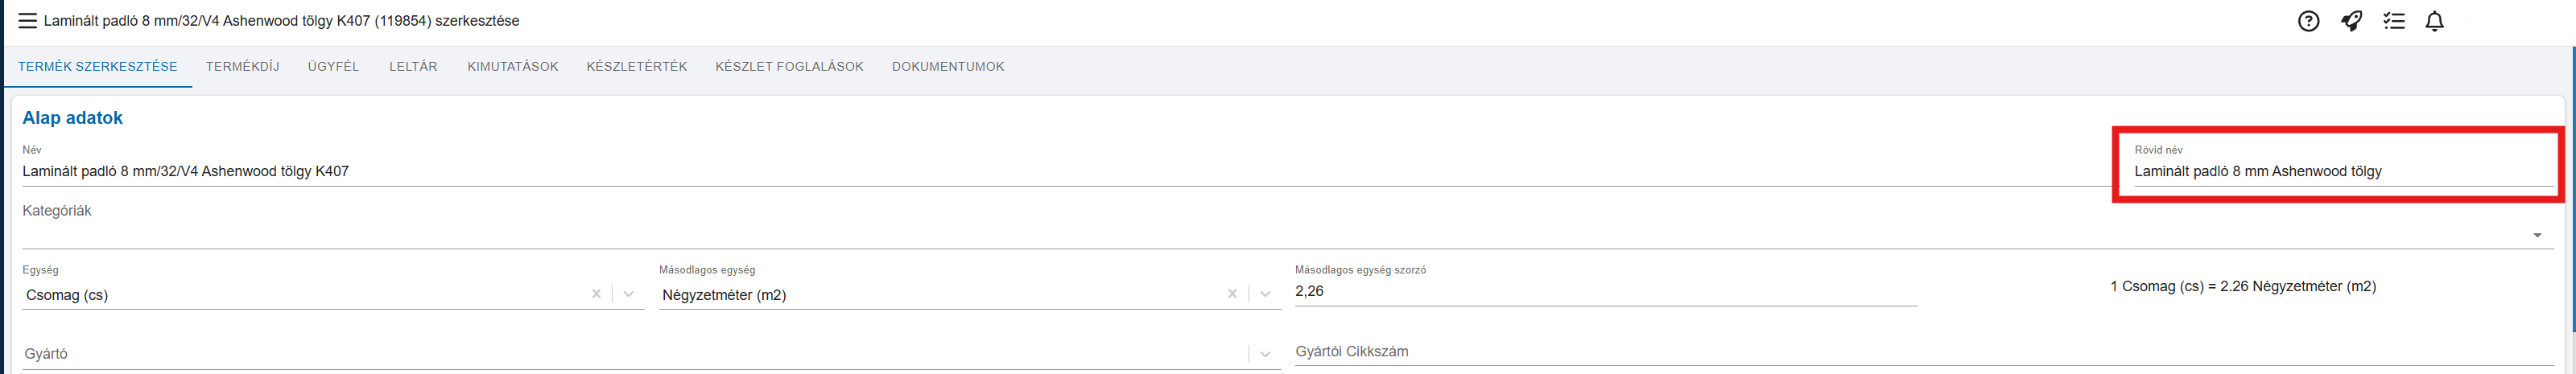Expand the Egység unit dropdown
Image resolution: width=2576 pixels, height=374 pixels.
coord(629,294)
